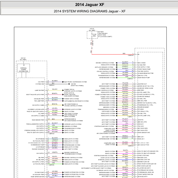
Task: Click the 'IDM PWR OUT' pin label
Action: [142, 84]
